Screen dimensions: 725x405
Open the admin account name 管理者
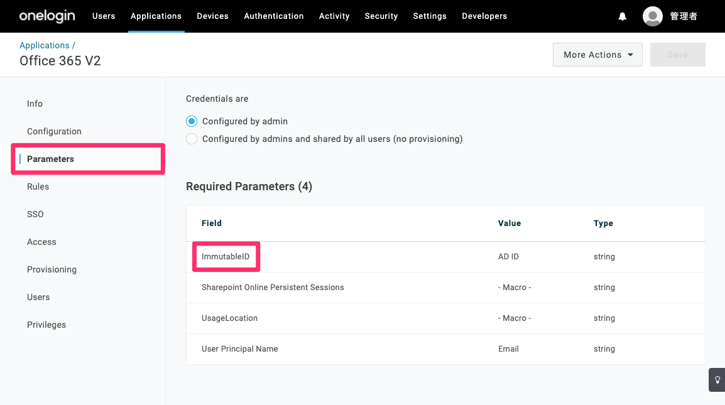tap(684, 16)
